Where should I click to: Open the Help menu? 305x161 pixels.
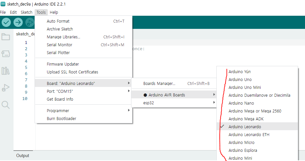(54, 12)
